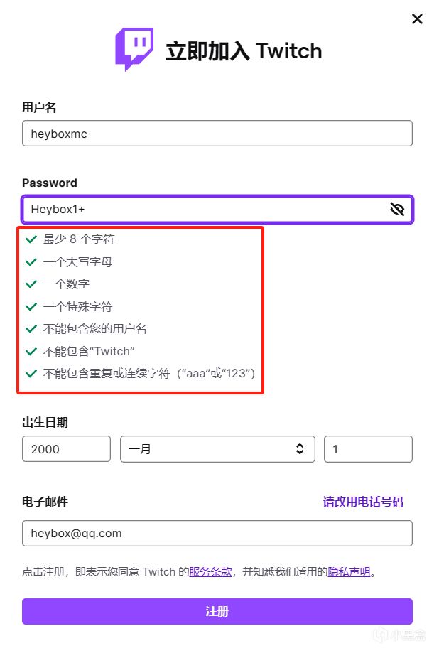Viewport: 439px width, 658px height.
Task: Click the Twitch logo icon
Action: pyautogui.click(x=134, y=49)
